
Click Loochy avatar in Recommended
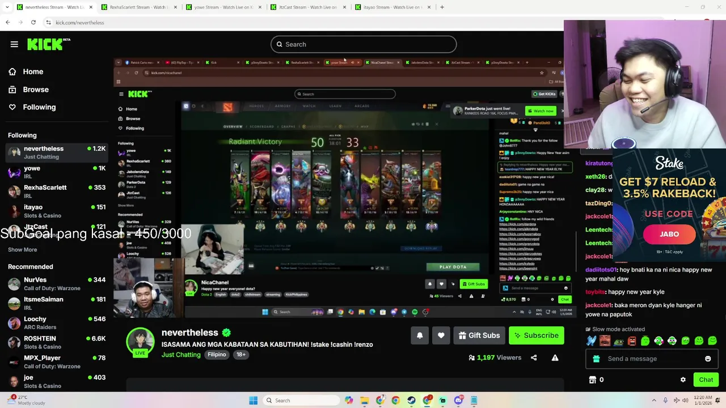[14, 323]
